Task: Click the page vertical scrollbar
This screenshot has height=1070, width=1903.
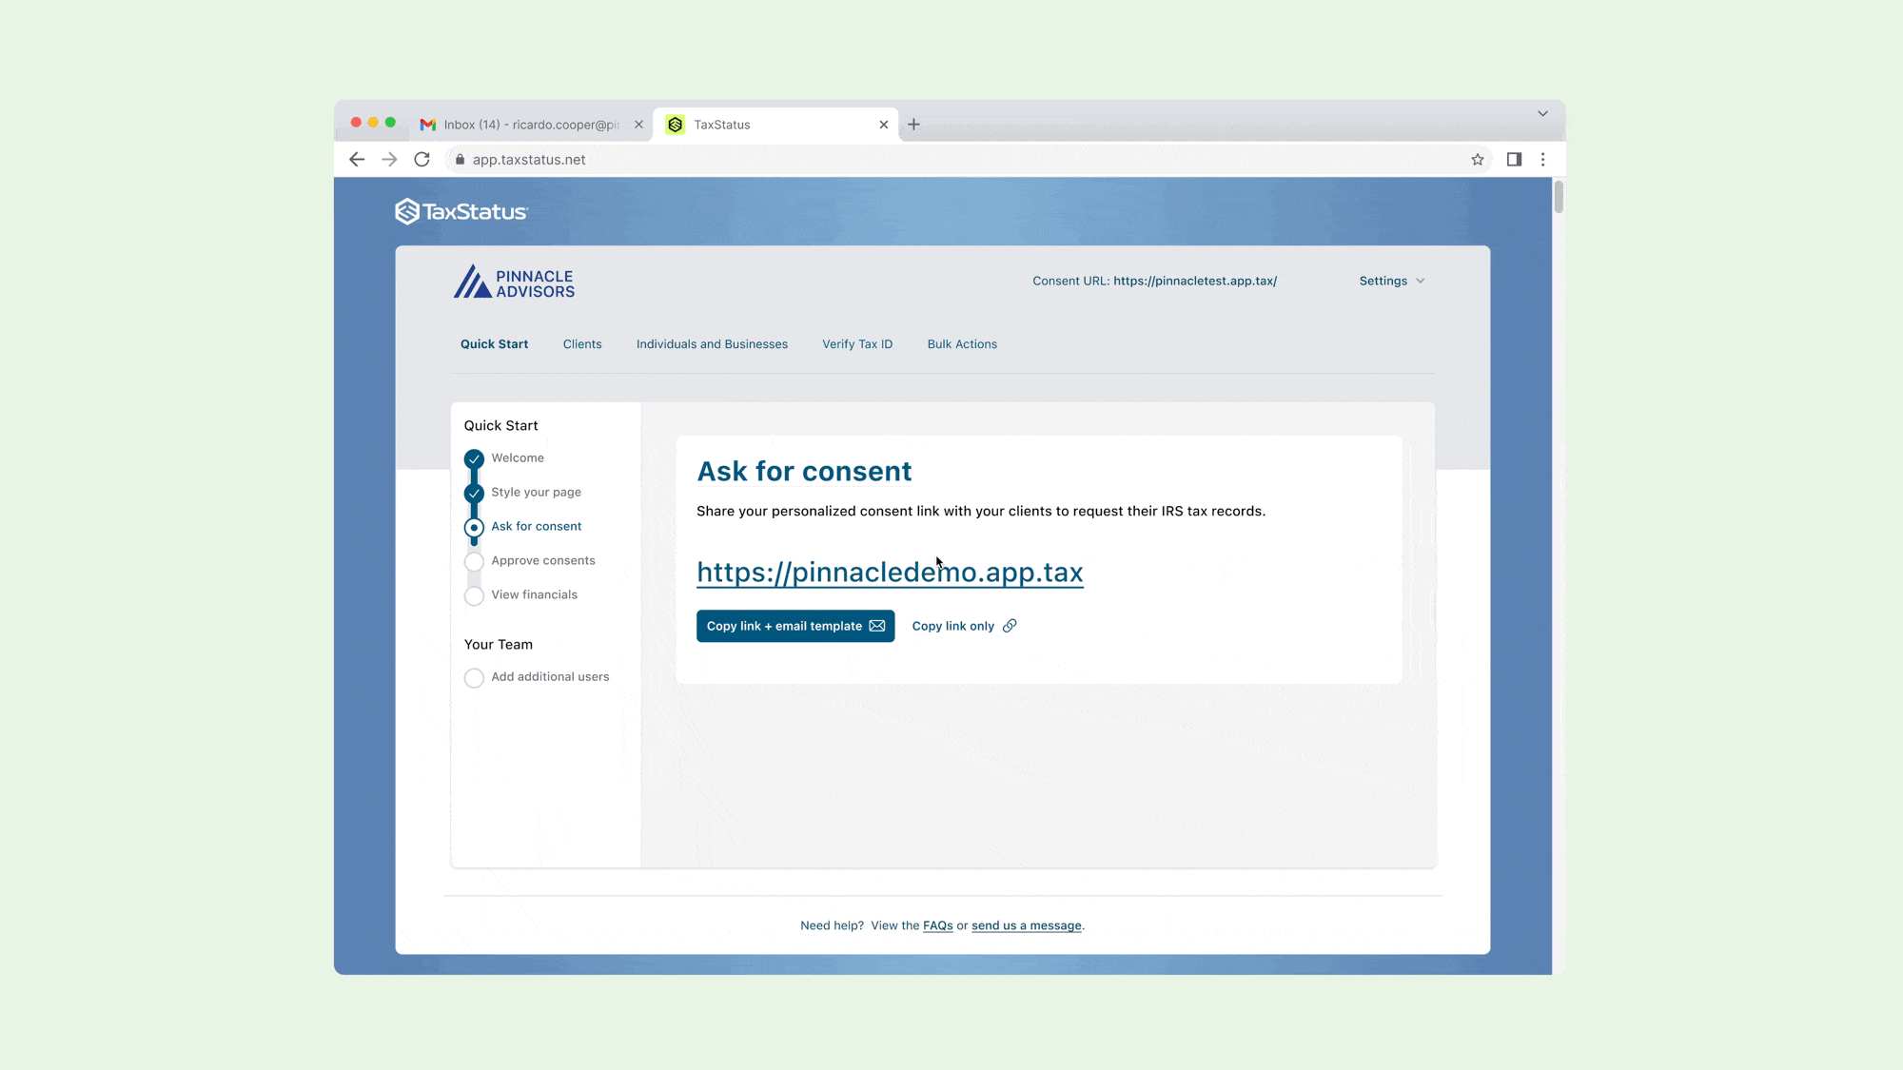Action: [x=1559, y=197]
